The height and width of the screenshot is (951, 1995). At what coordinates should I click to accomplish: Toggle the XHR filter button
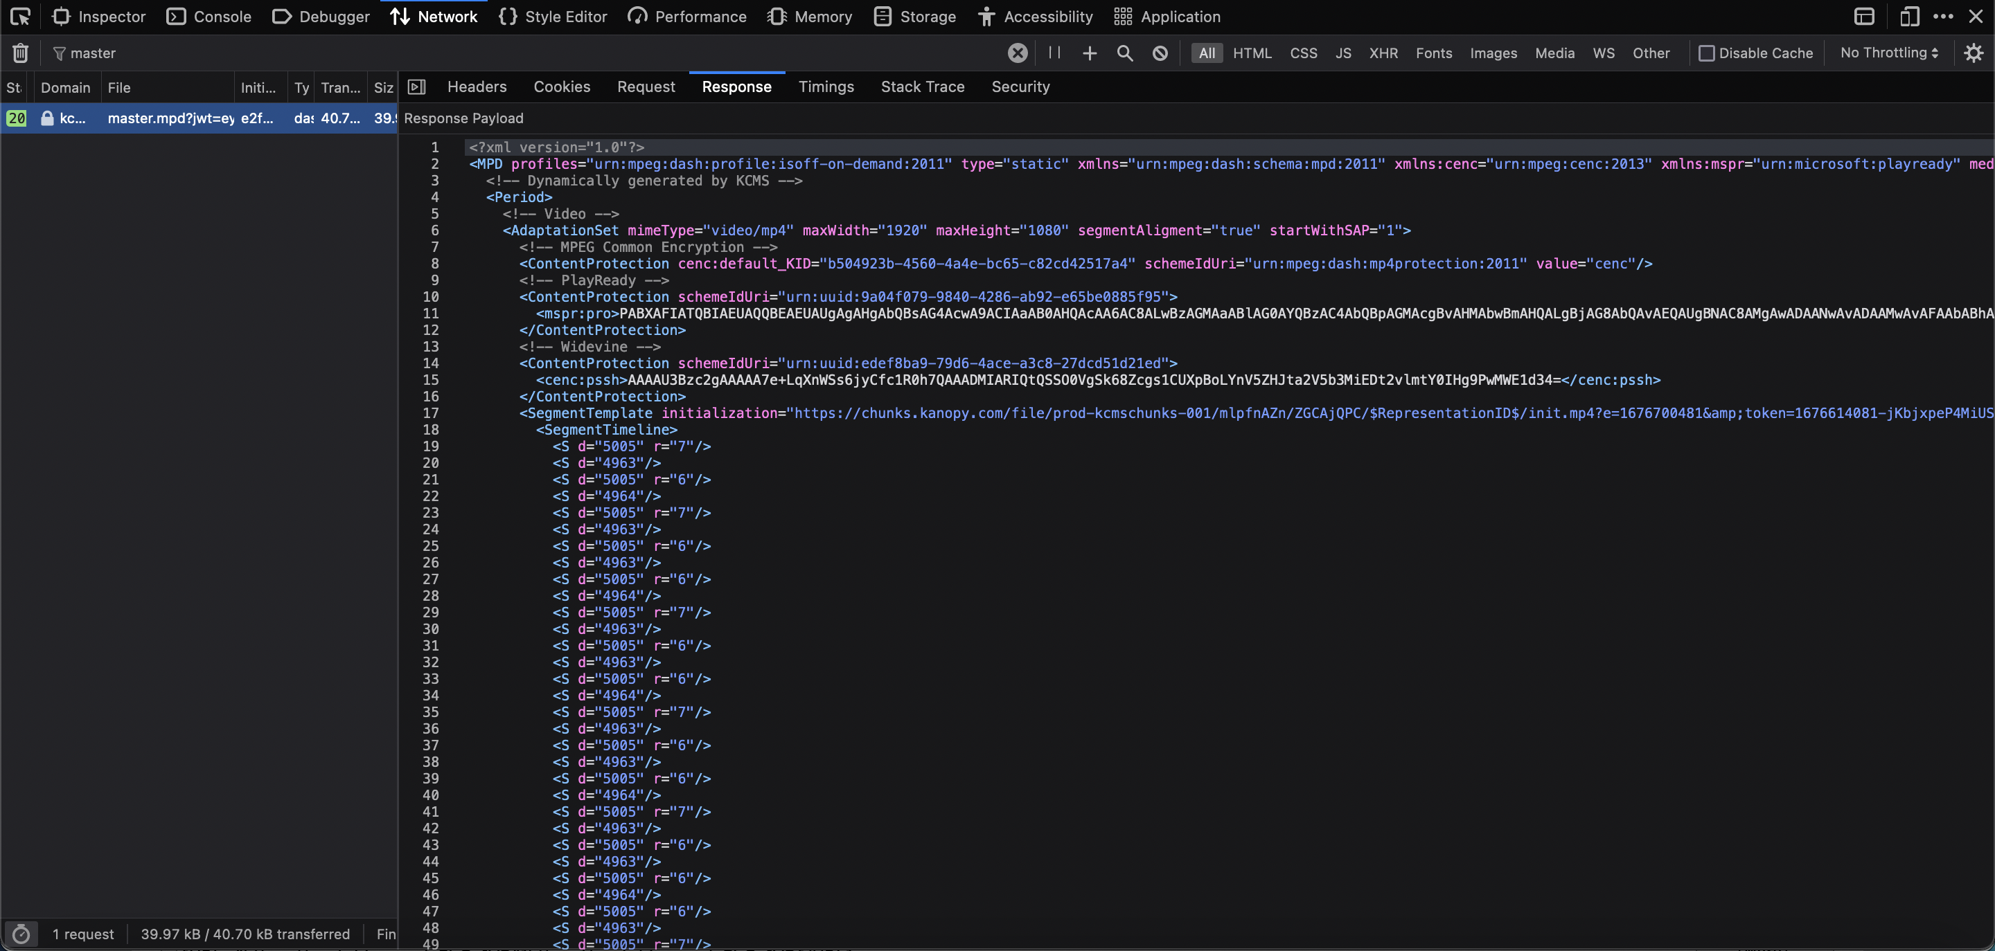pos(1383,53)
